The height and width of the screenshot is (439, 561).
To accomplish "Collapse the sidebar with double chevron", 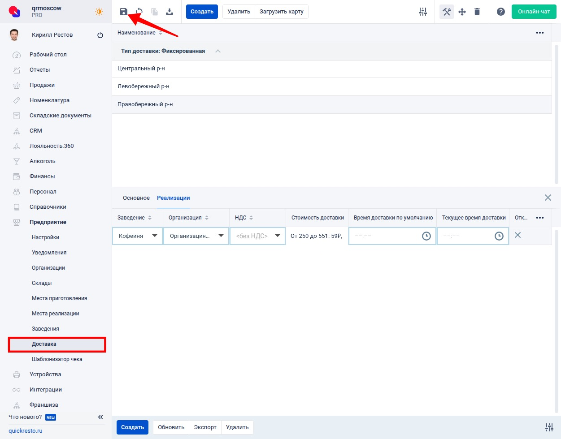I will coord(100,417).
